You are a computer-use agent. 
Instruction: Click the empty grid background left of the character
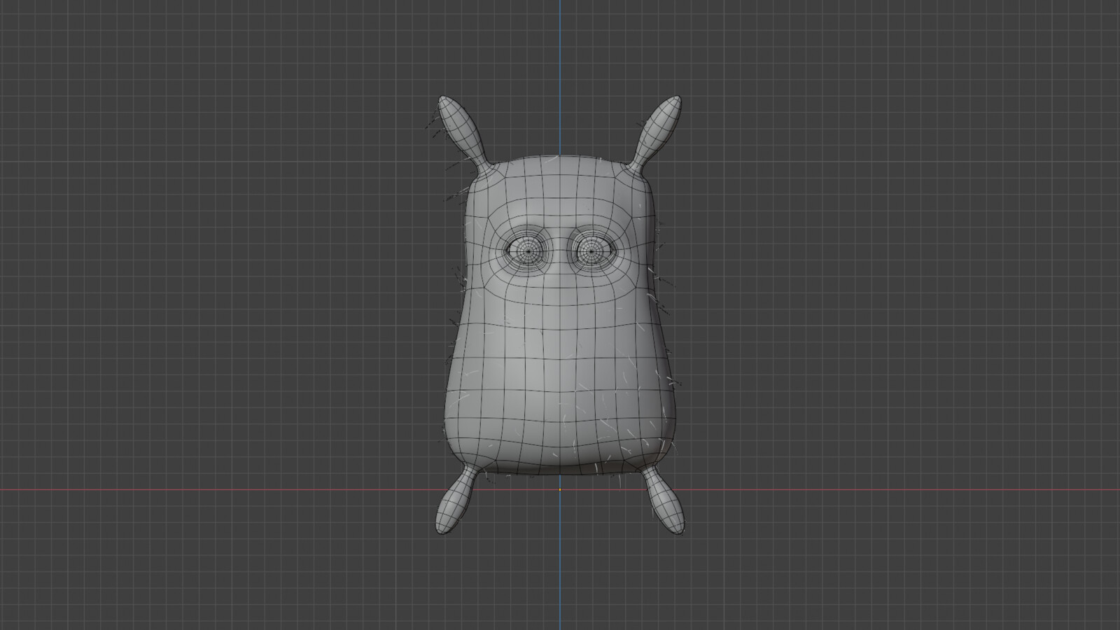245,315
